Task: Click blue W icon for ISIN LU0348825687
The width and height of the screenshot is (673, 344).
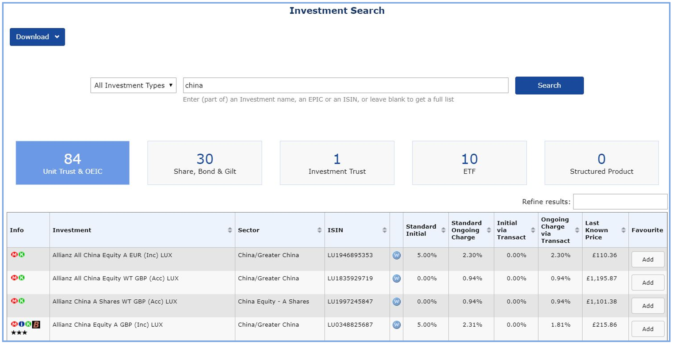Action: click(x=397, y=325)
